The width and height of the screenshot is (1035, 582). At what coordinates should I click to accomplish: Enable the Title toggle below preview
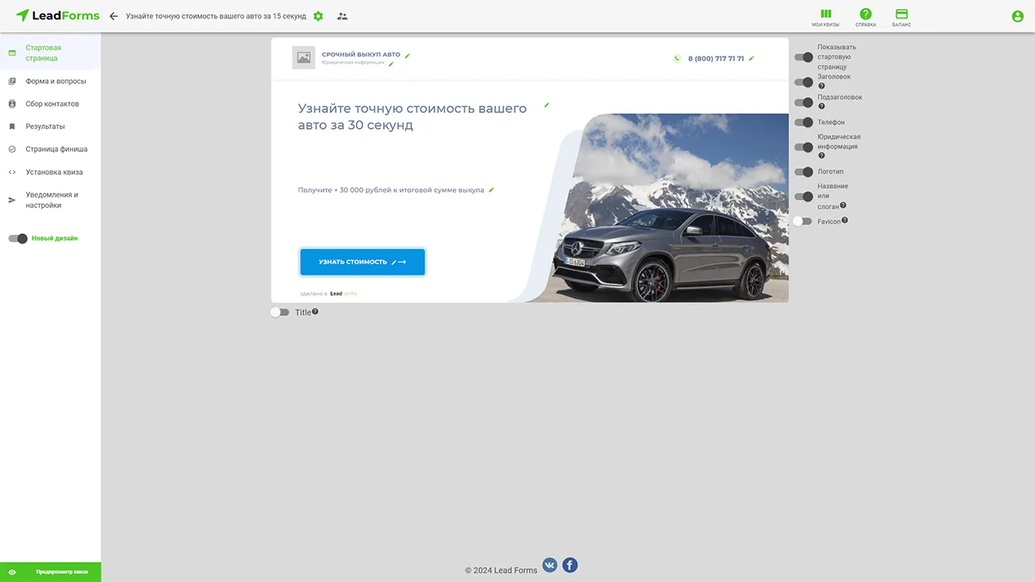pos(279,312)
